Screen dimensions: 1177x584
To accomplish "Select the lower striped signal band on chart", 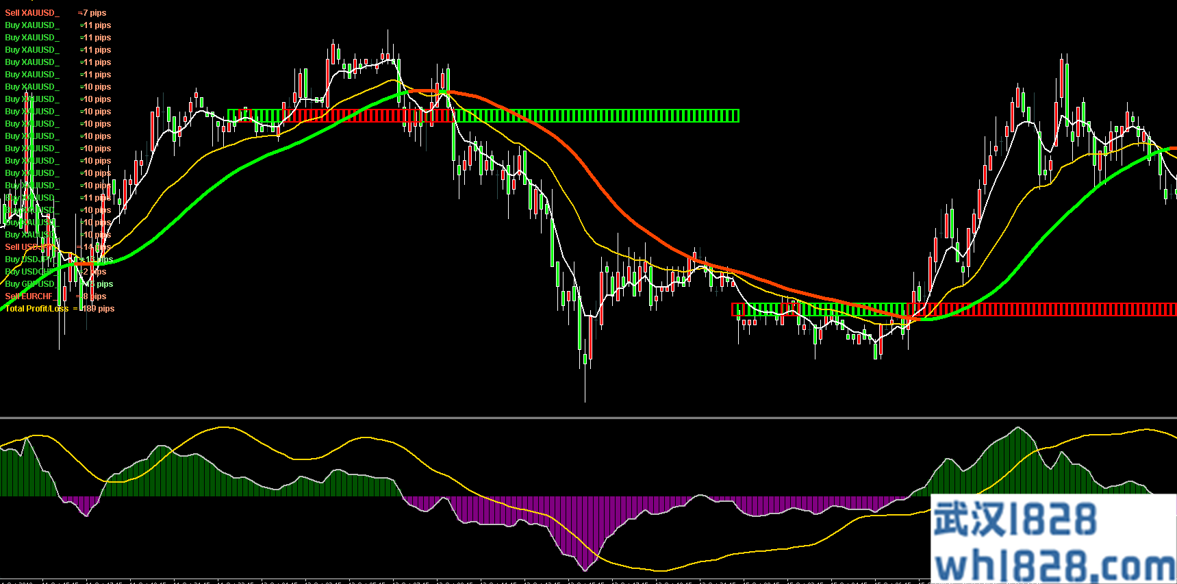I will [x=954, y=309].
